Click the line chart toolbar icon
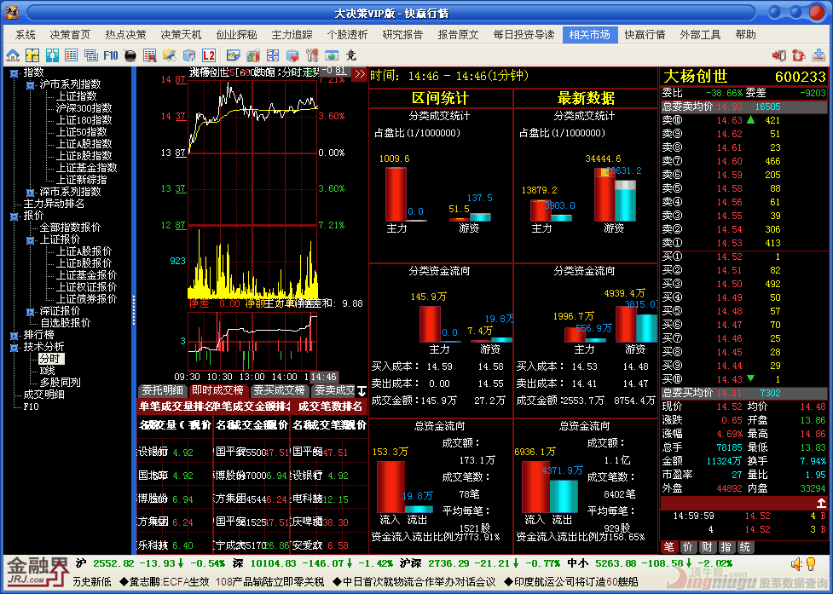 tap(234, 55)
